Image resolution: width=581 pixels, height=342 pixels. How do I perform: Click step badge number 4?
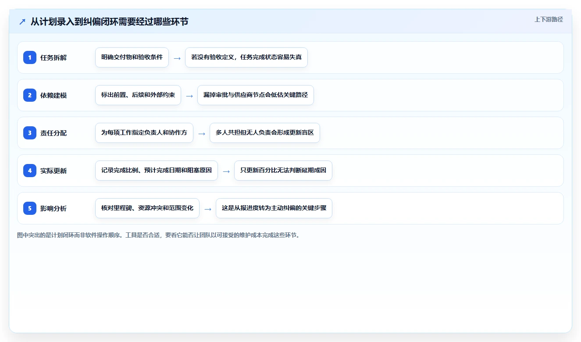[x=30, y=171]
